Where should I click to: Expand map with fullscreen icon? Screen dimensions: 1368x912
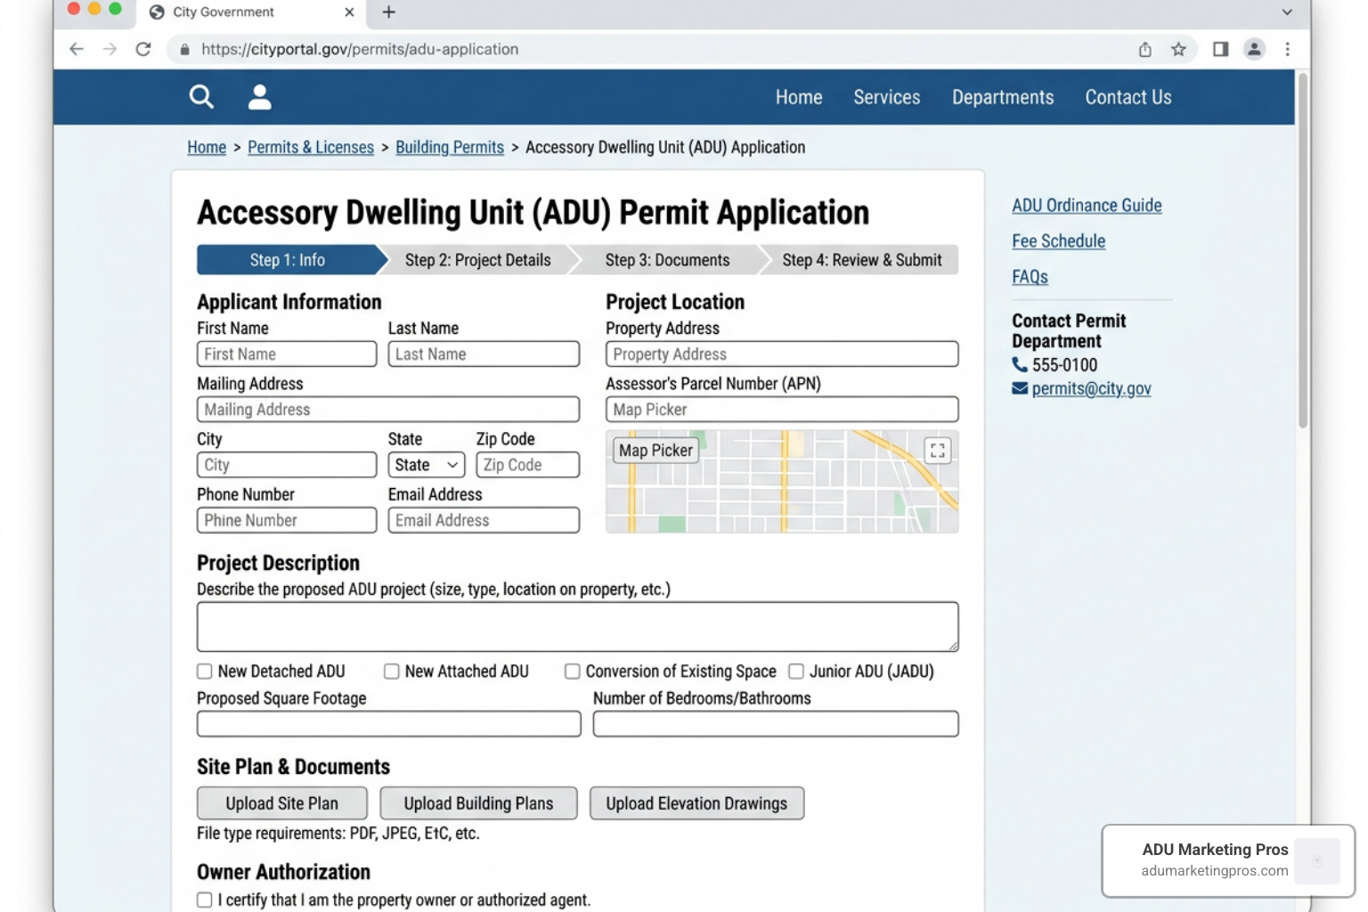937,451
